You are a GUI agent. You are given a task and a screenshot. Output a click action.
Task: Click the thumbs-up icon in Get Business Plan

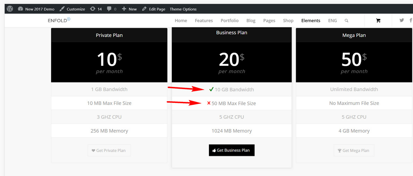coord(214,150)
